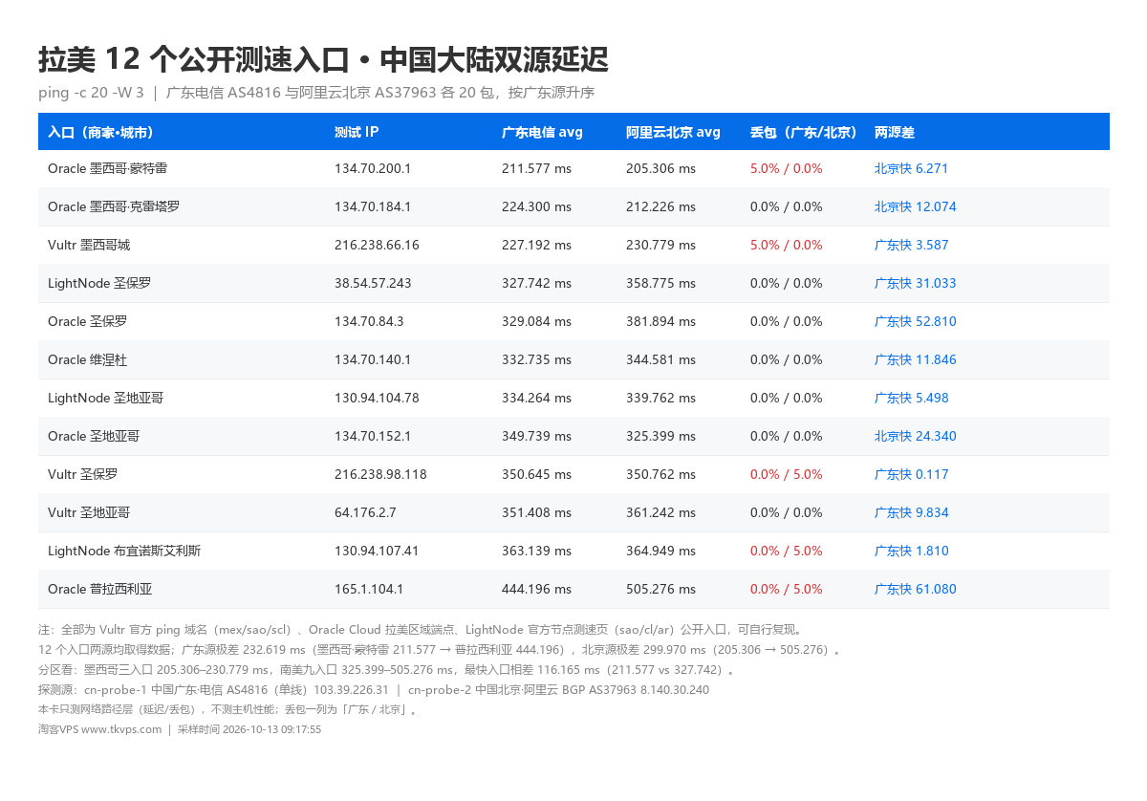
Task: Select the Oracle 圣地亚哥 row name
Action: click(94, 436)
